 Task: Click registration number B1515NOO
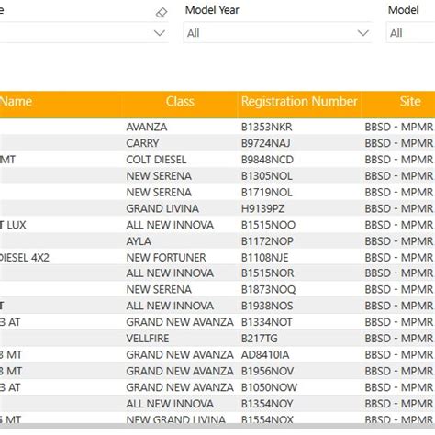268,225
